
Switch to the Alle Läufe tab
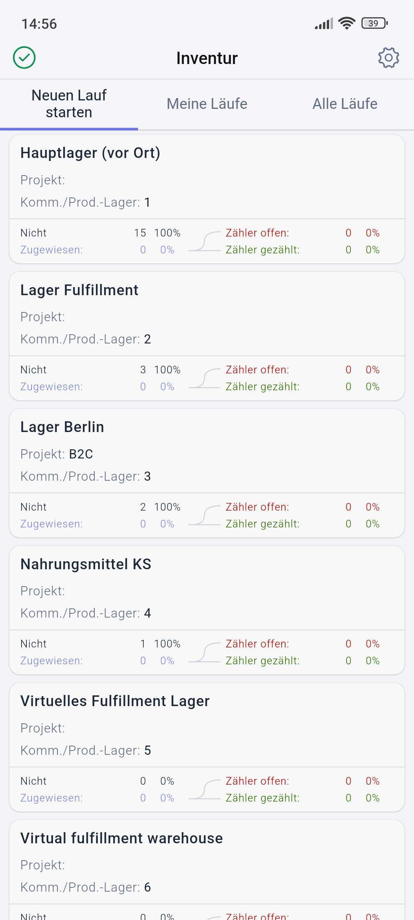345,104
